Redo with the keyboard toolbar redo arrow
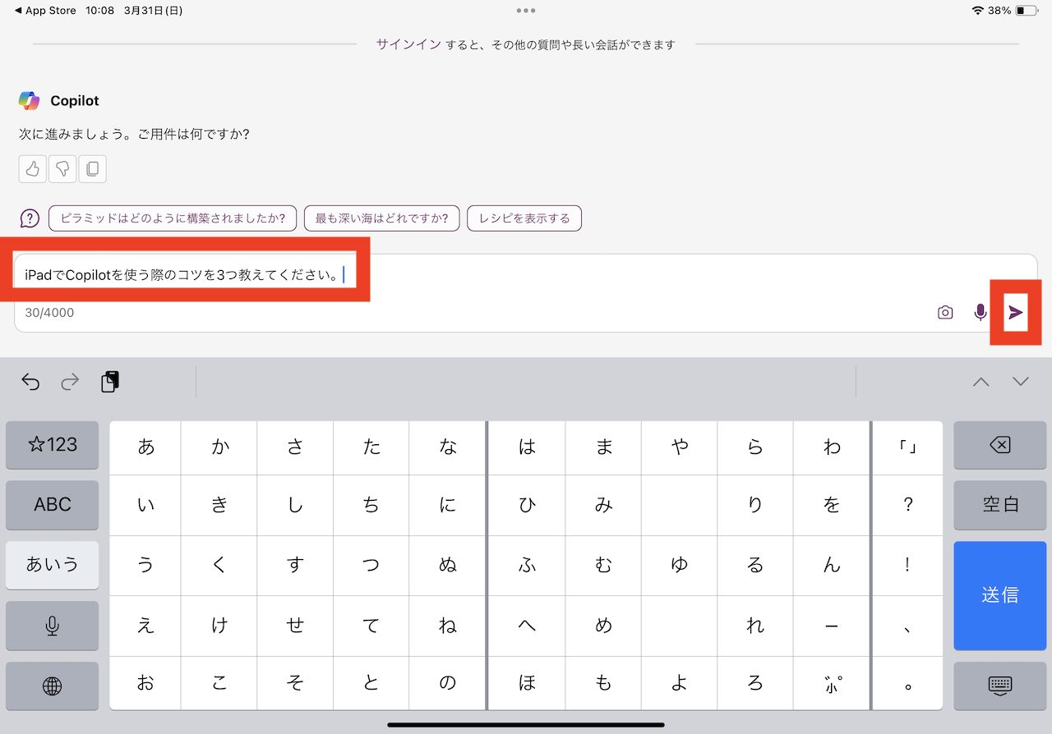The width and height of the screenshot is (1052, 734). [x=71, y=382]
